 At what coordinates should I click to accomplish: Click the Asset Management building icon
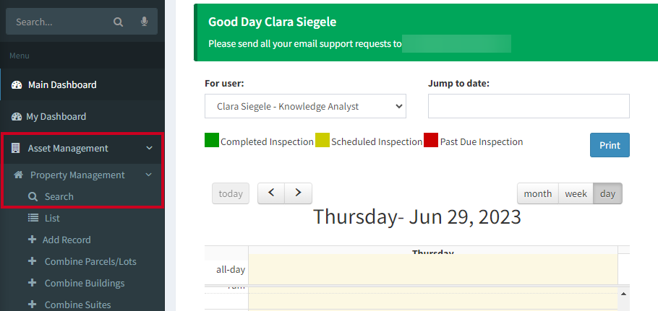point(16,148)
